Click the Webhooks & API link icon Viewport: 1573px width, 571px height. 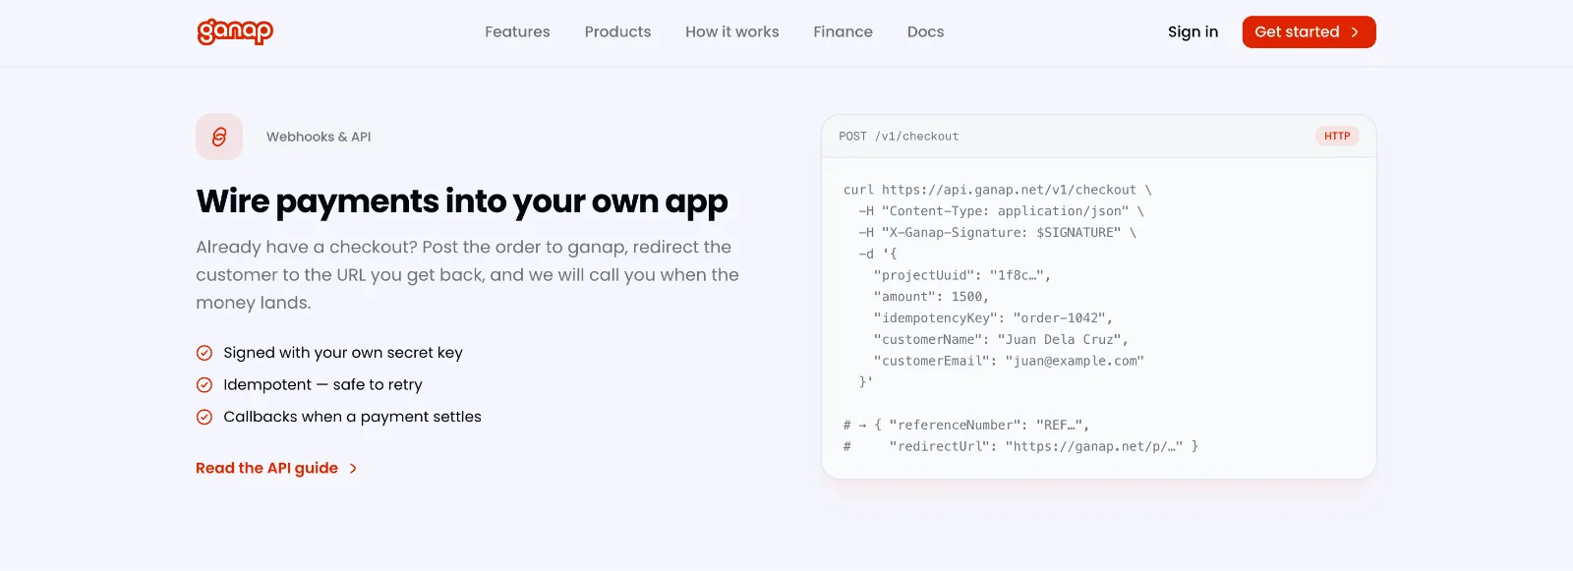(219, 137)
